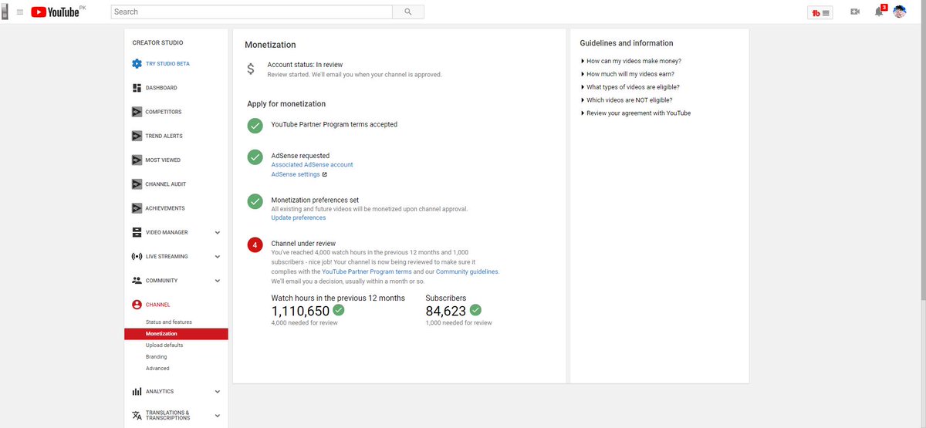Expand Translations & Transcriptions chevron

click(218, 416)
